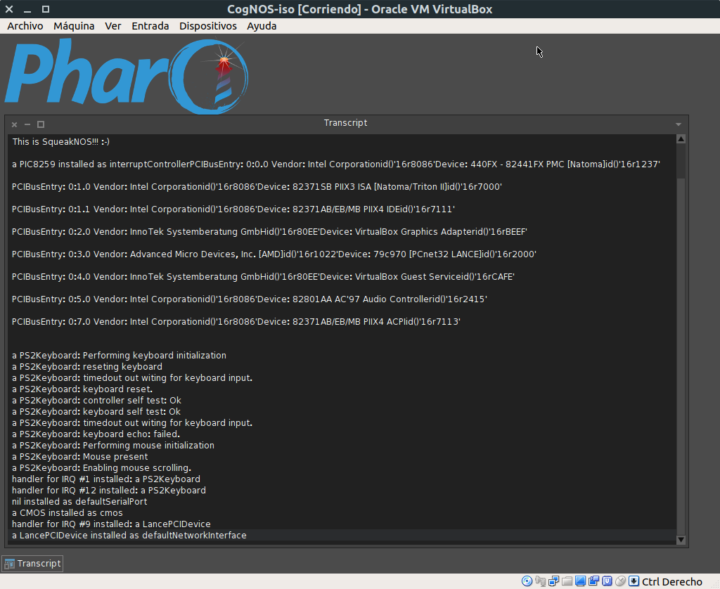The image size is (720, 589).
Task: Click 'handler for IRQ #1 installed' line
Action: point(106,479)
